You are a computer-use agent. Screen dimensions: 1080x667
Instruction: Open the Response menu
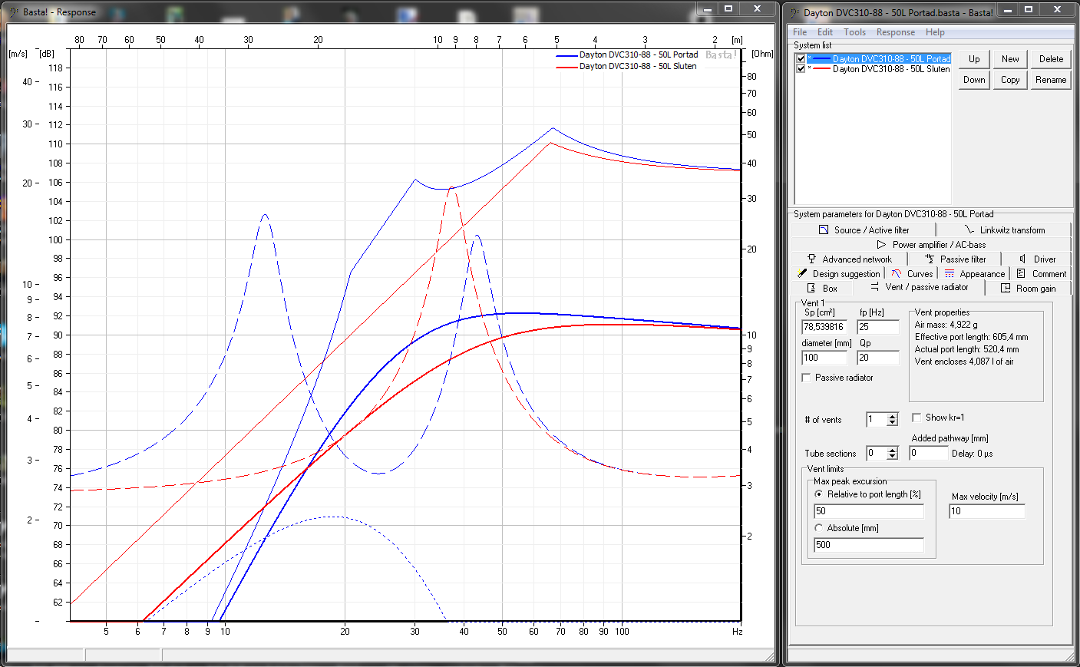(896, 32)
